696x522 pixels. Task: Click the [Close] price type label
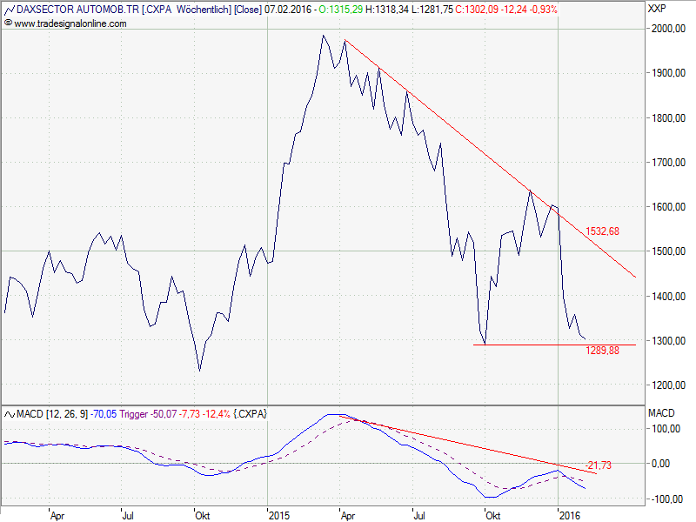pyautogui.click(x=247, y=10)
